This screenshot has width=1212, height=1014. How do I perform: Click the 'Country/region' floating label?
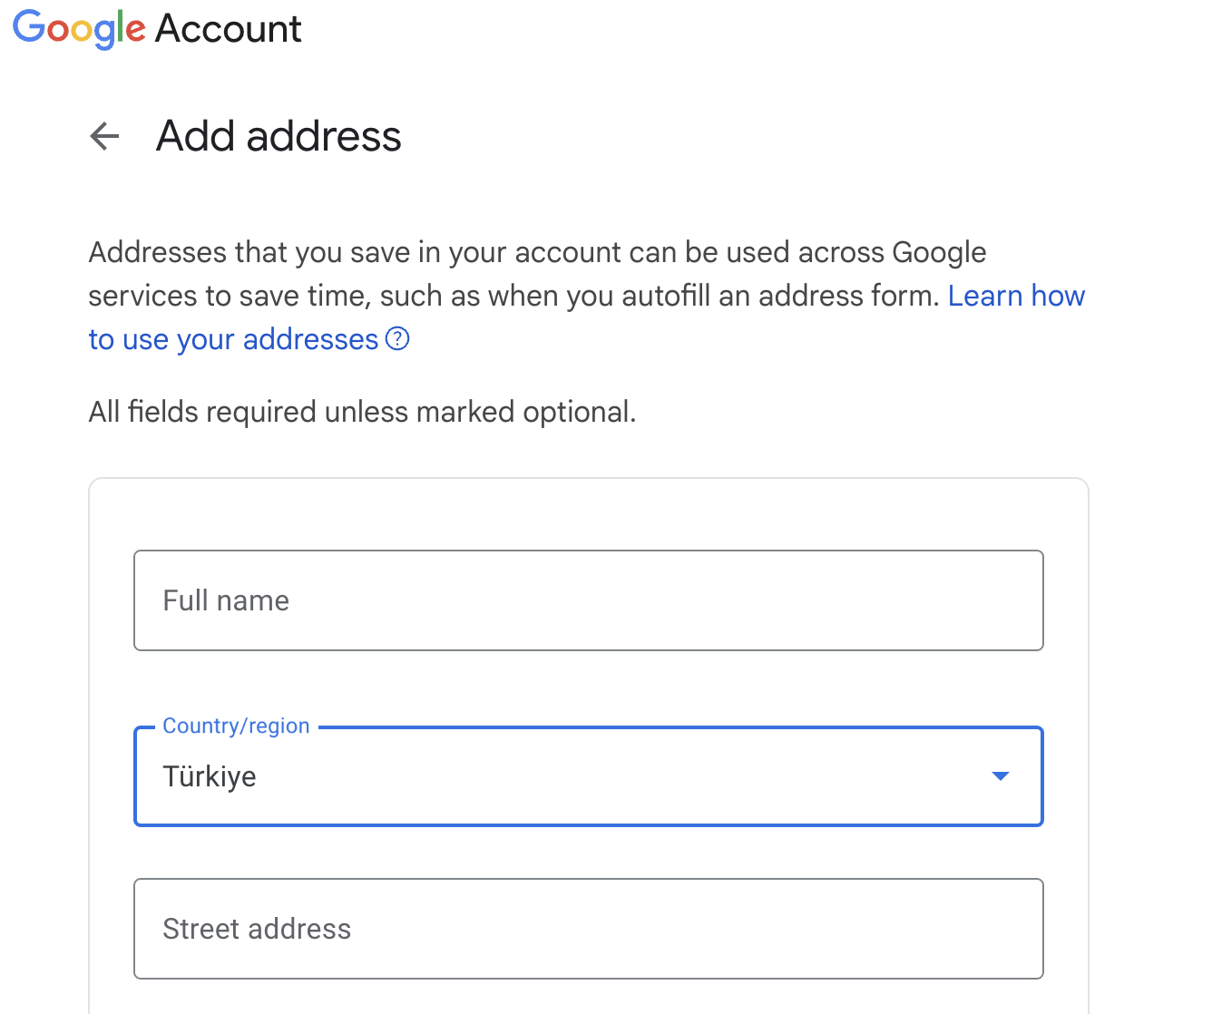tap(236, 726)
